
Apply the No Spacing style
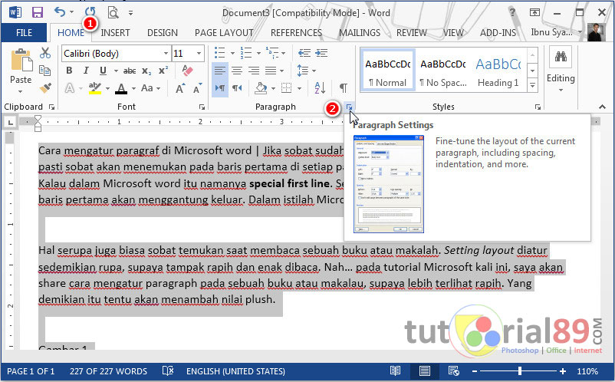point(443,71)
